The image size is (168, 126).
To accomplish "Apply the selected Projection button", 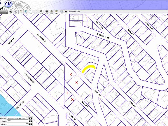I will 31,118.
